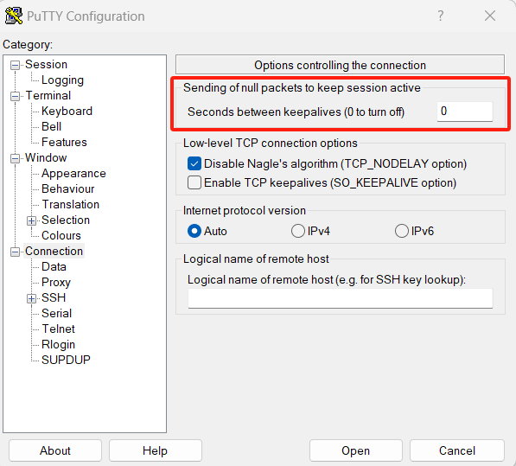The height and width of the screenshot is (466, 516).
Task: Click the question mark help icon
Action: [x=441, y=16]
